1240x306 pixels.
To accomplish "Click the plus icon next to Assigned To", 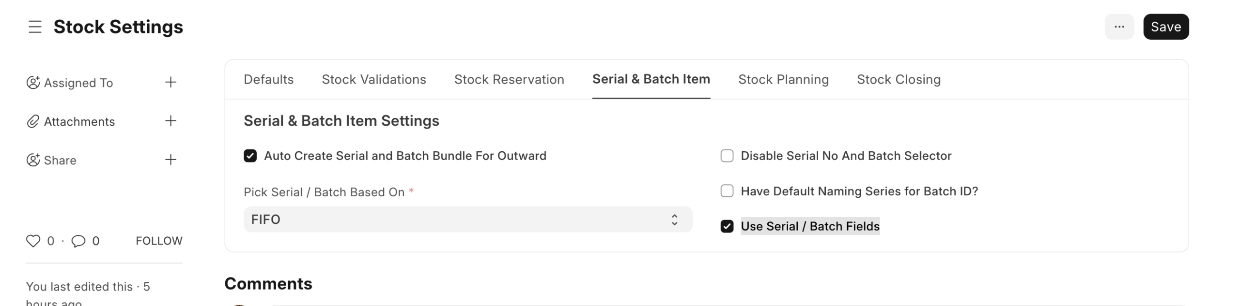I will pyautogui.click(x=170, y=82).
